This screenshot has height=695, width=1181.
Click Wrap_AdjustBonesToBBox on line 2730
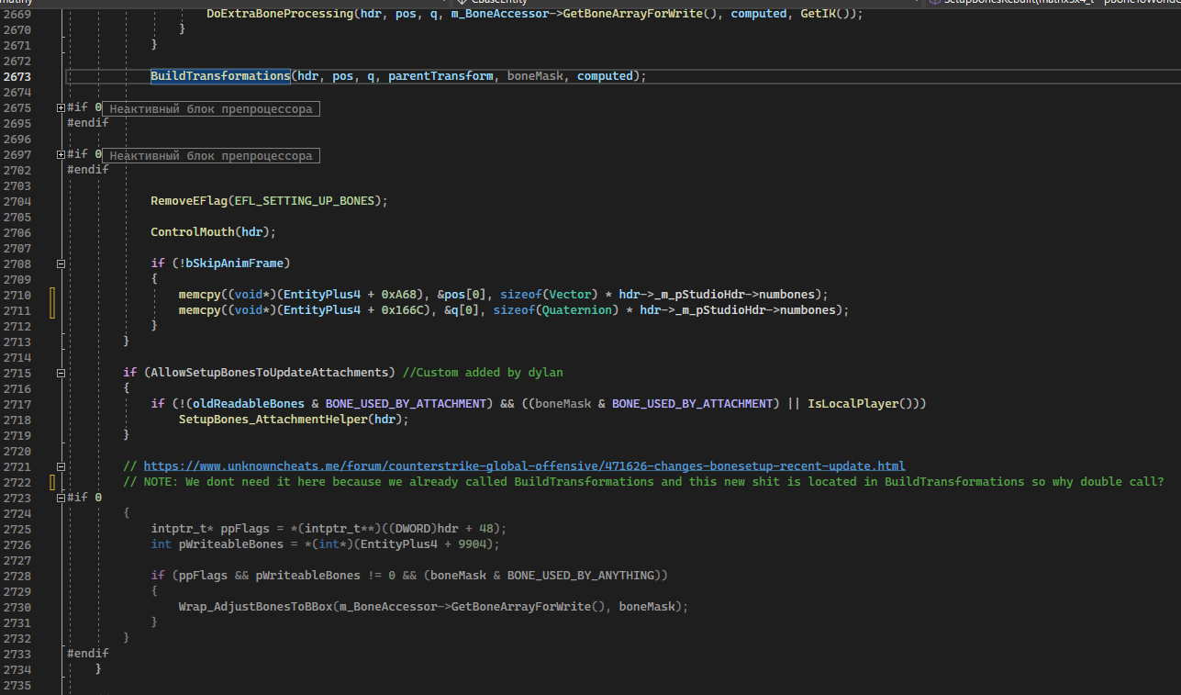point(255,607)
